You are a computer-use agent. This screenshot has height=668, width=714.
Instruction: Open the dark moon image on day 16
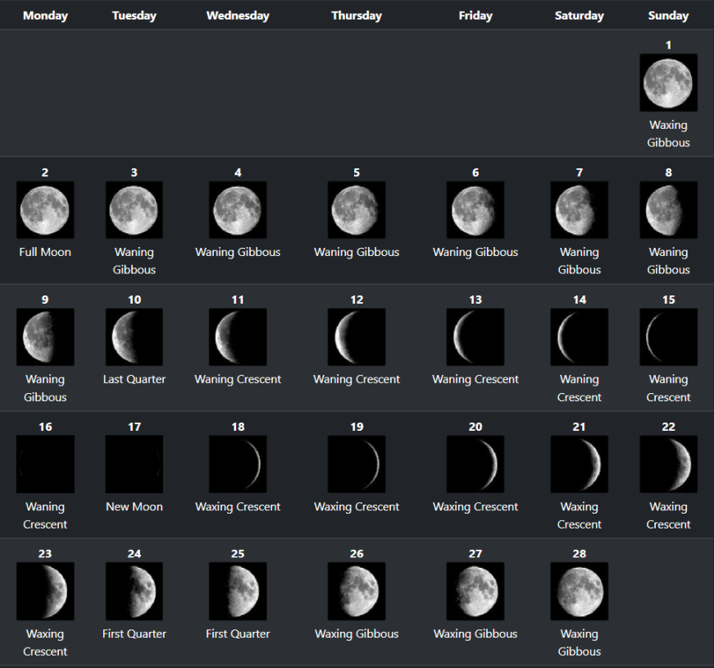tap(45, 464)
